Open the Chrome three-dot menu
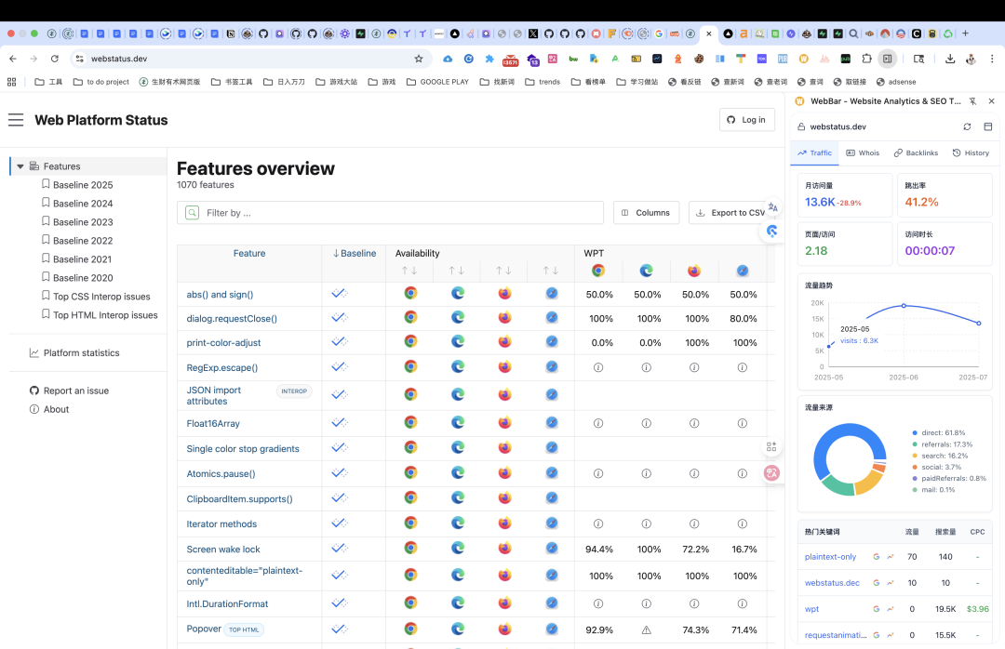 coord(992,59)
